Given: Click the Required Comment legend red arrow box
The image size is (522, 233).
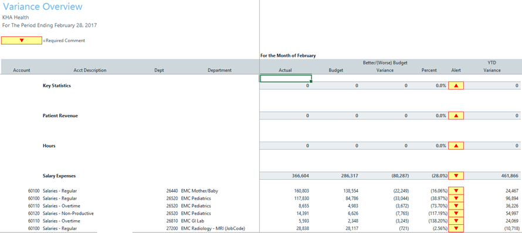Looking at the screenshot, I should click(22, 40).
